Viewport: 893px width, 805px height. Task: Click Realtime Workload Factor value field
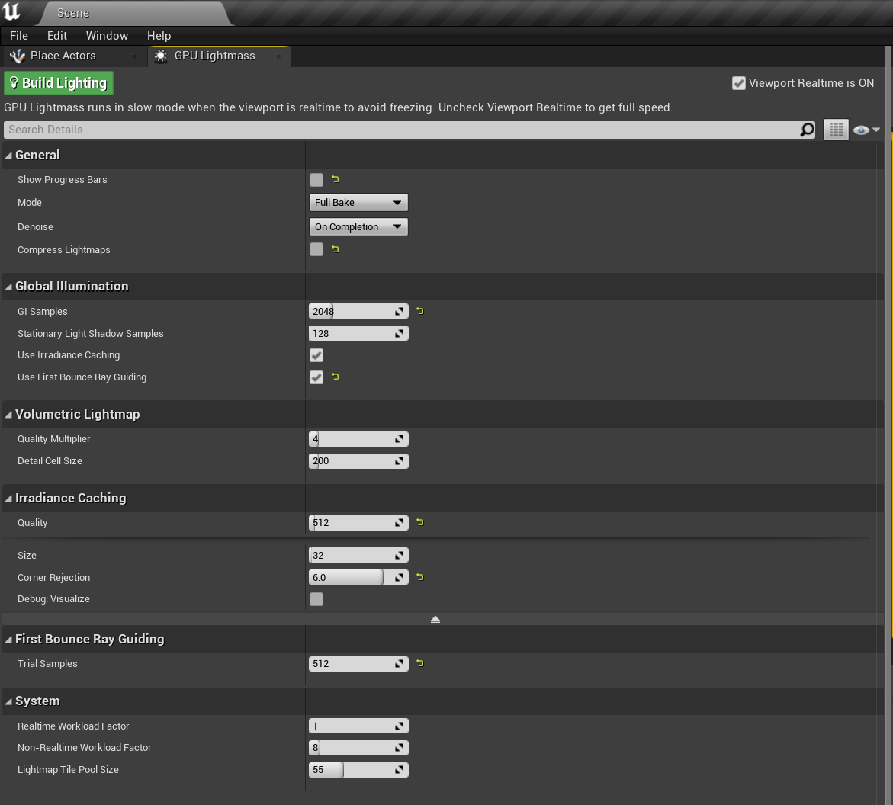[358, 726]
